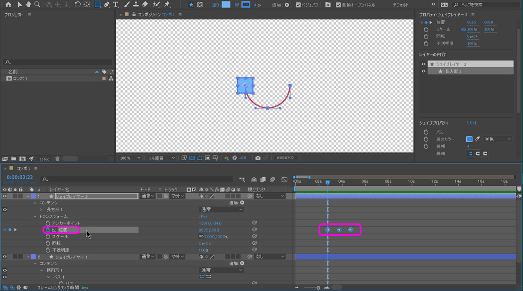Click the Home icon in toolbar
This screenshot has height=291, width=523.
pyautogui.click(x=8, y=4)
